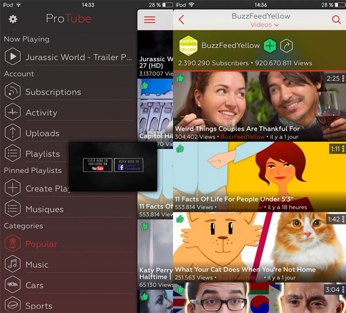Play 11 Facts Of Life For People Under 5'3"
Screen dimensions: 346x313
coord(259,177)
